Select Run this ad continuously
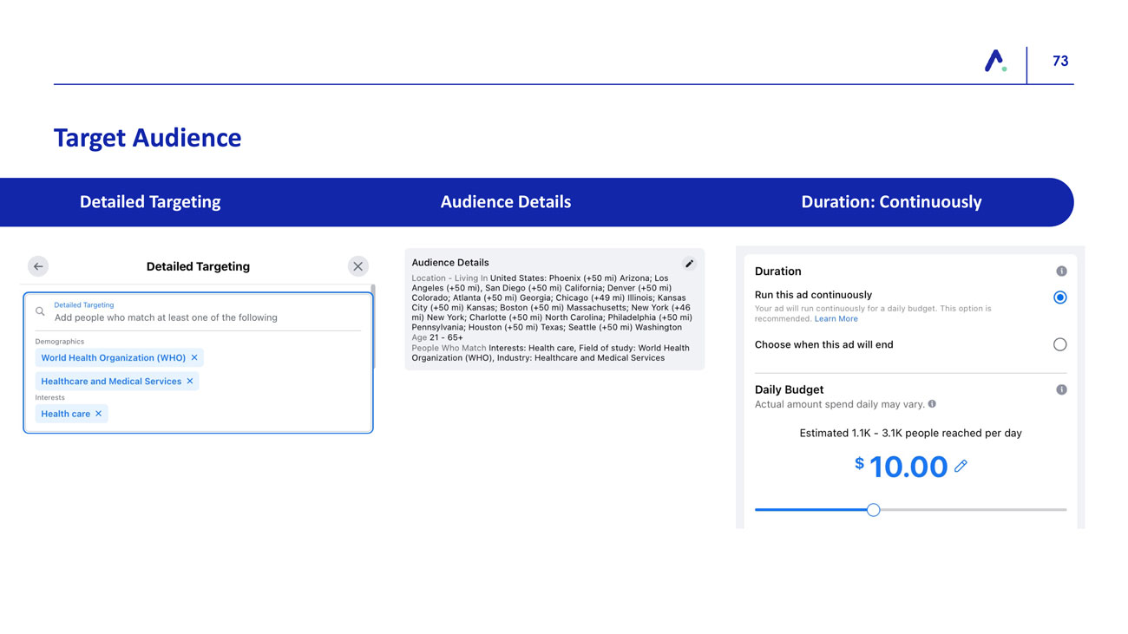The width and height of the screenshot is (1128, 634). click(1059, 297)
